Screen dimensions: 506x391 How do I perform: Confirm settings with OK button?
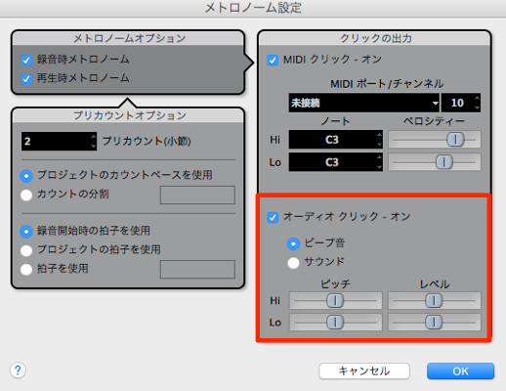click(460, 371)
